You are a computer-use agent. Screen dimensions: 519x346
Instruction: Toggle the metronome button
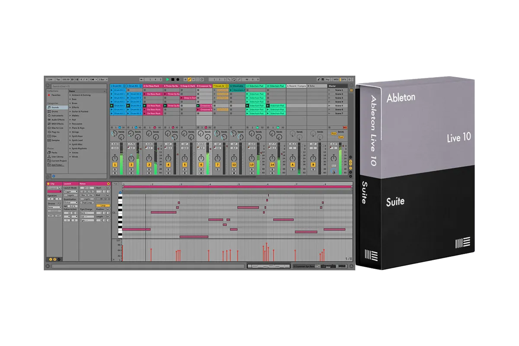[x=93, y=80]
